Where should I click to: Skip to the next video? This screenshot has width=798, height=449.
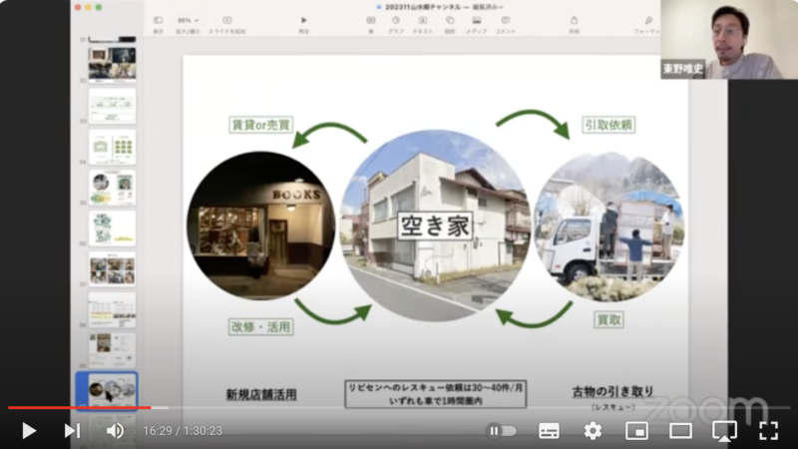tap(72, 430)
